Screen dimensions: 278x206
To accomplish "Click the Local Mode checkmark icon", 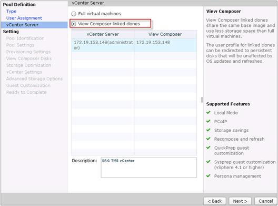I will coord(208,112).
